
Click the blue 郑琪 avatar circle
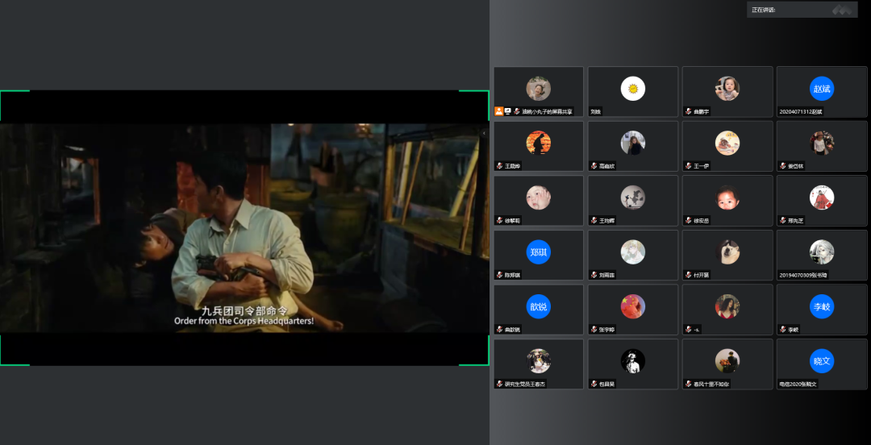pyautogui.click(x=538, y=252)
